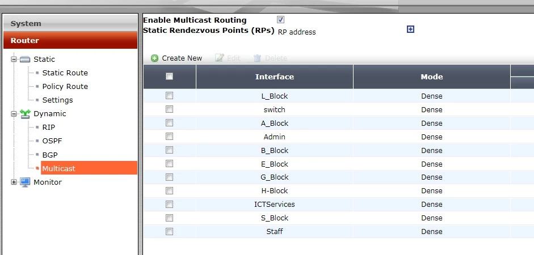Add RP address with blue plus icon
The width and height of the screenshot is (534, 255).
coord(410,29)
